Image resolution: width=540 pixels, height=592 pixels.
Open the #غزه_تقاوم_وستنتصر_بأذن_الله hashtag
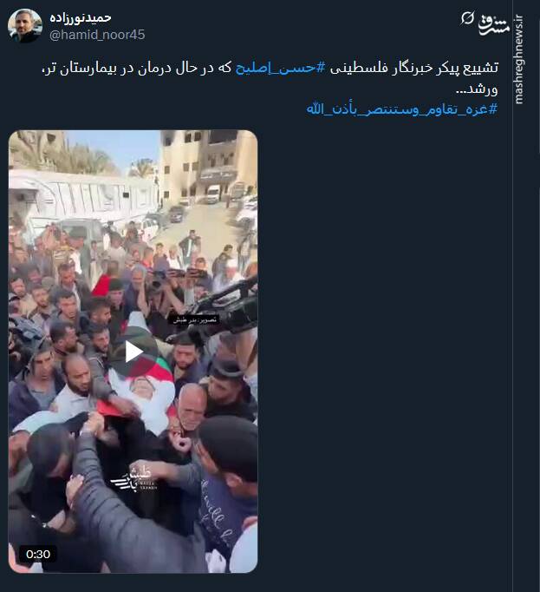click(402, 109)
